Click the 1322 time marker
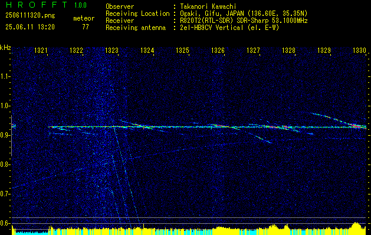The image size is (371, 235). (76, 50)
